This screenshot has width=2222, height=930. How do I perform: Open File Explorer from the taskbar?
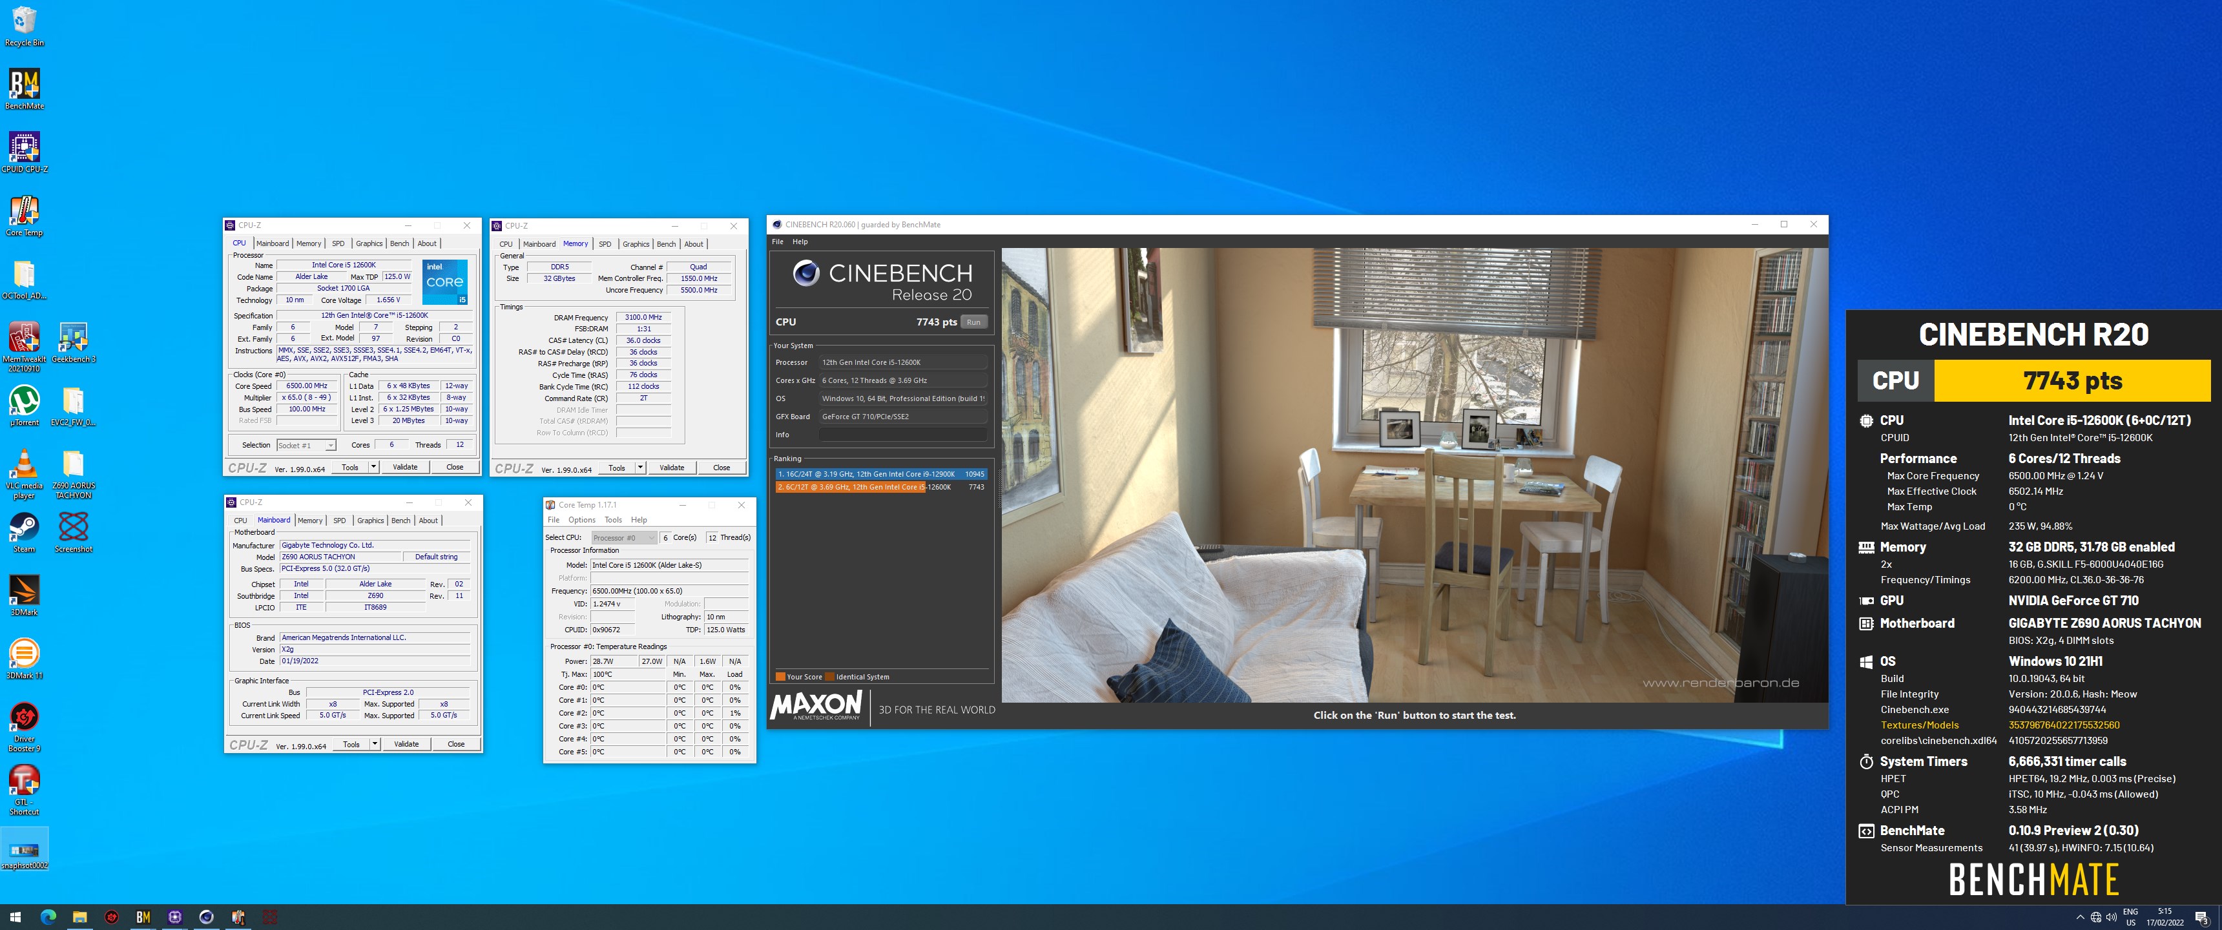click(x=79, y=917)
